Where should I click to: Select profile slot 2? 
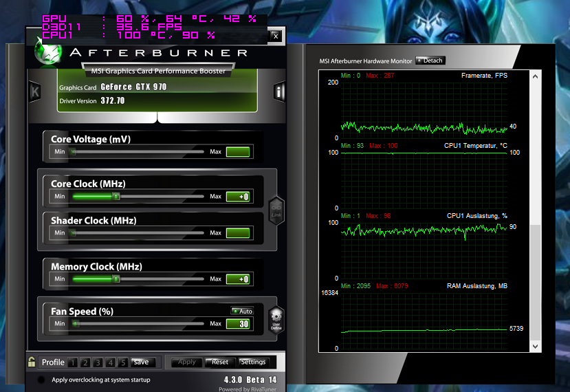pyautogui.click(x=85, y=362)
